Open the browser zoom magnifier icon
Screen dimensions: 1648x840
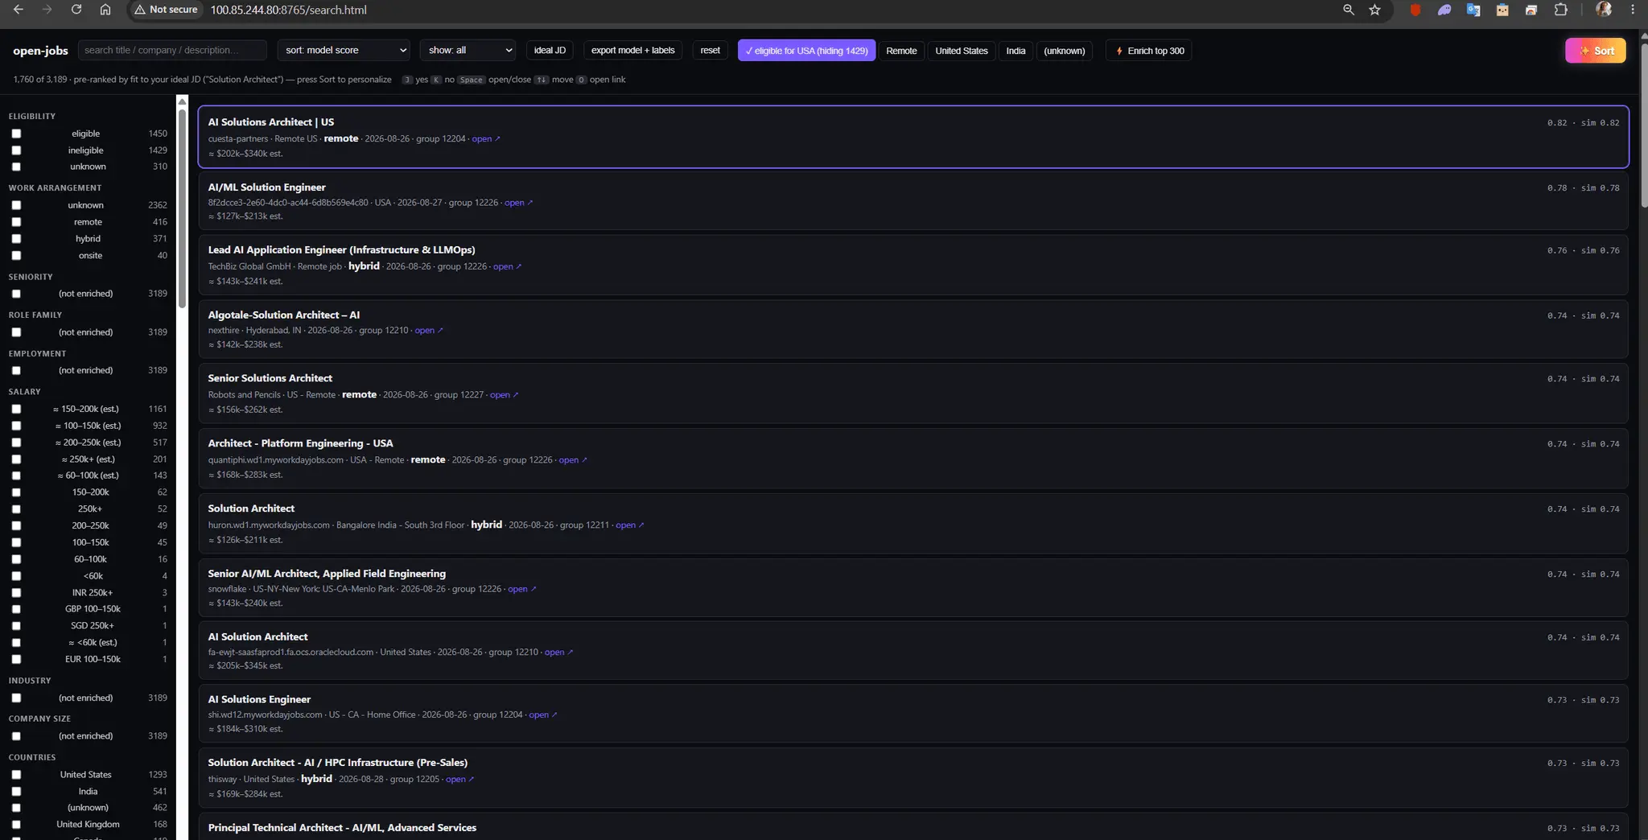[x=1349, y=10]
